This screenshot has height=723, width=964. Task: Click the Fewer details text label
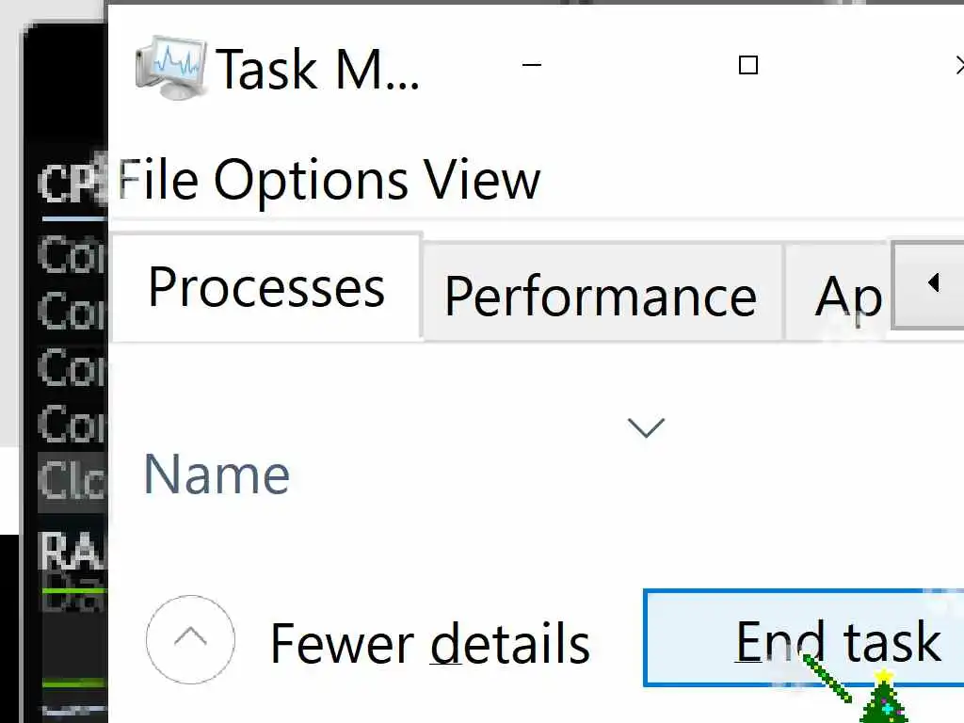(x=429, y=644)
